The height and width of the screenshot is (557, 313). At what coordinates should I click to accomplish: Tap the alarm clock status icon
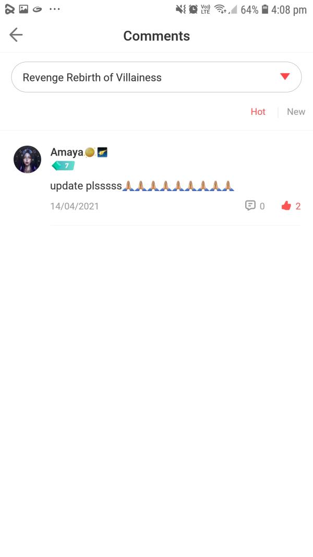[x=193, y=9]
